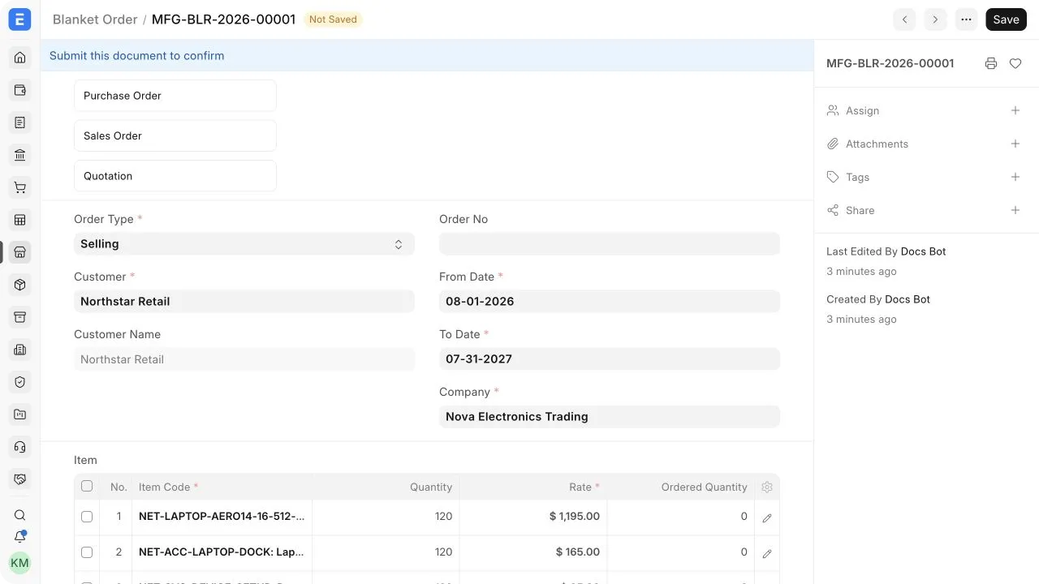Click item code NET-ACC-LAPTOP-DOCK cell

[222, 552]
